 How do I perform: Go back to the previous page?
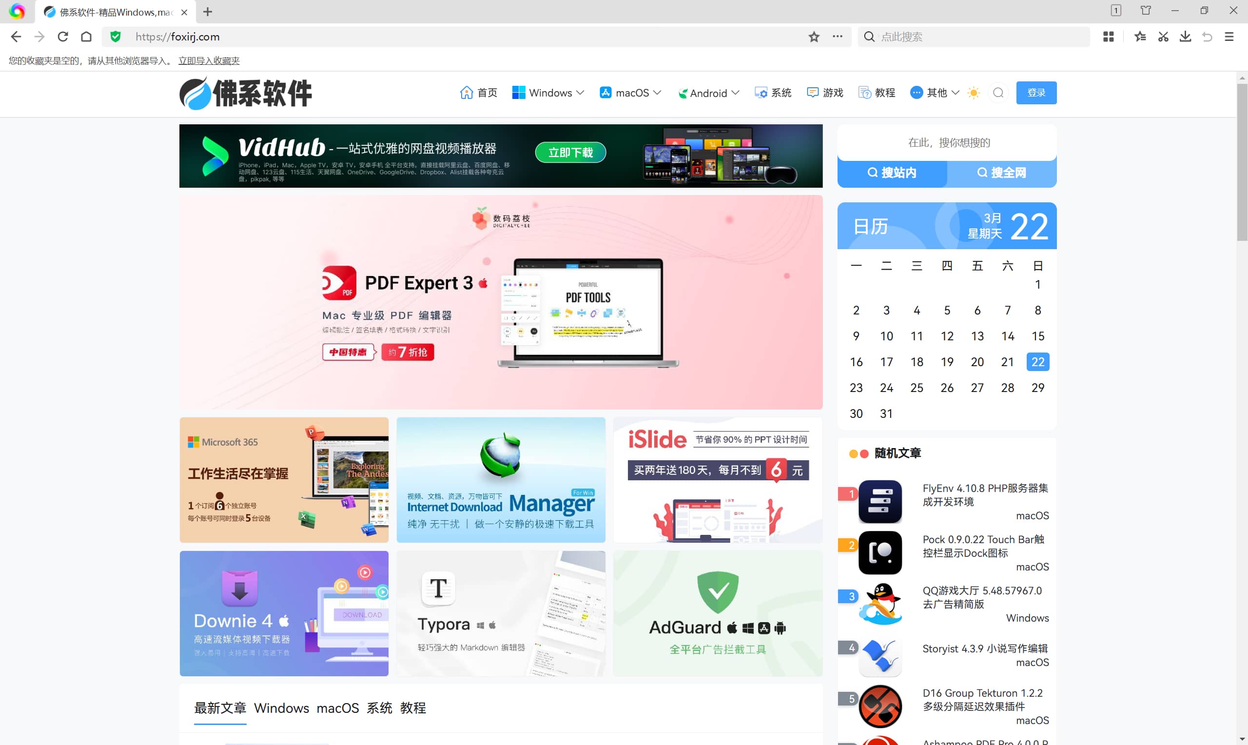pos(16,37)
